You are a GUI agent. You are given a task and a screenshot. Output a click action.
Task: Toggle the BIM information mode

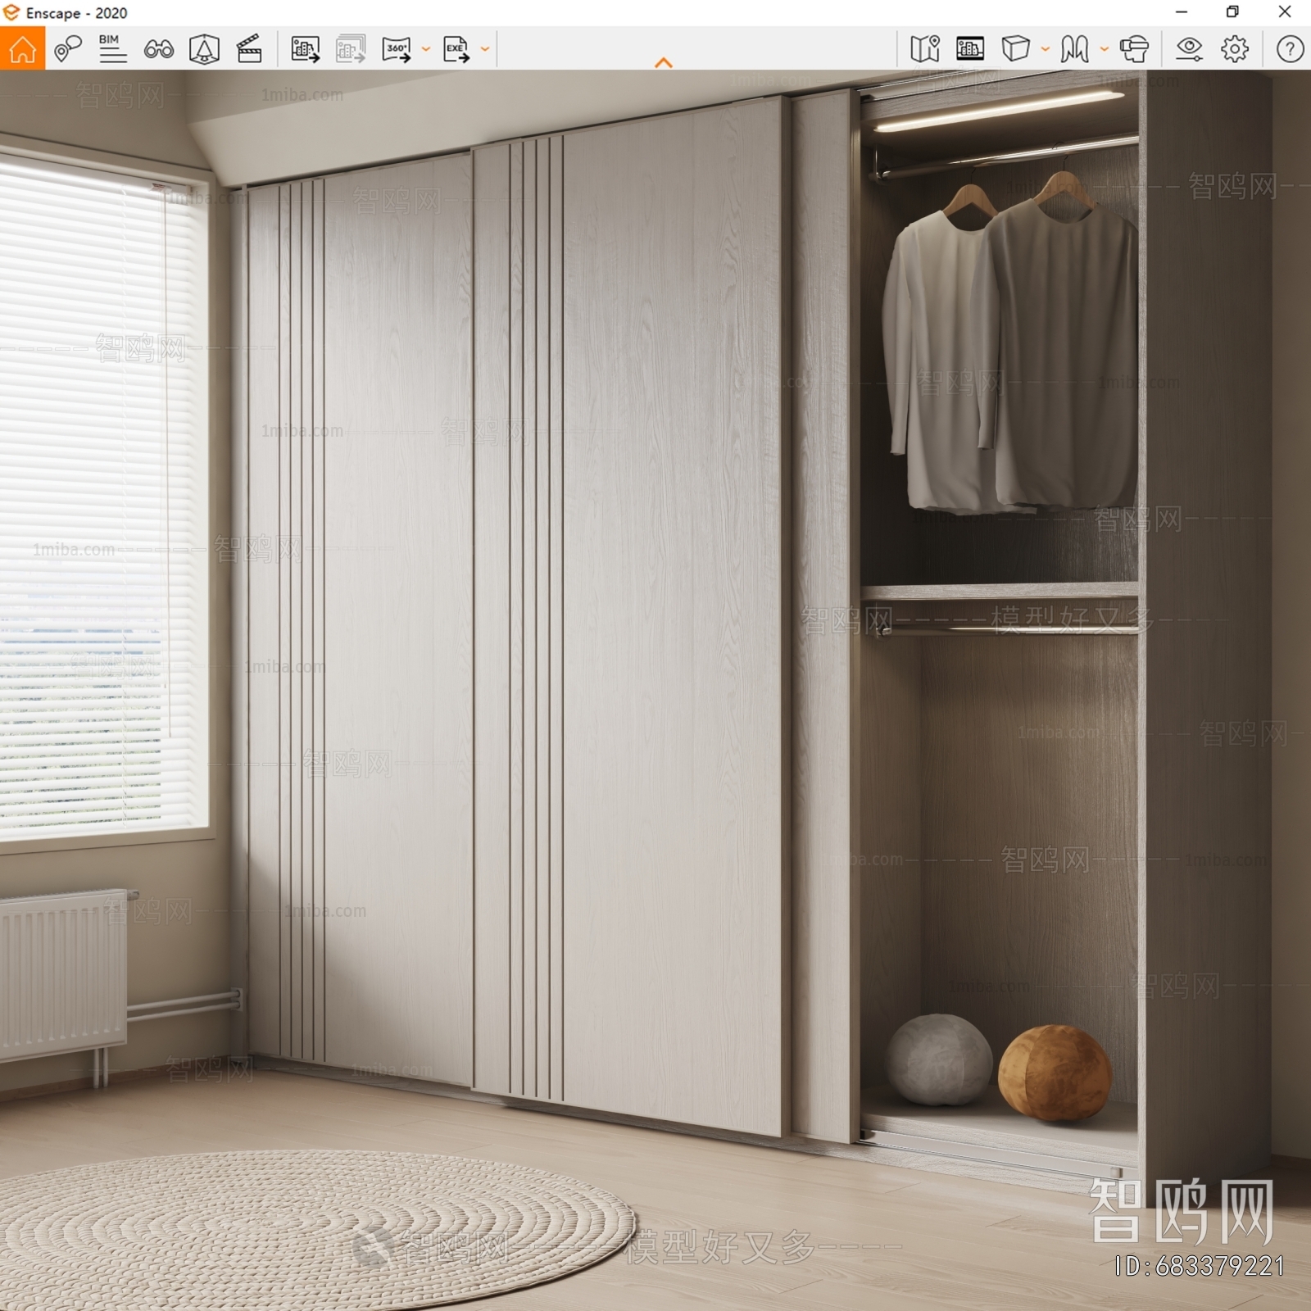coord(112,49)
